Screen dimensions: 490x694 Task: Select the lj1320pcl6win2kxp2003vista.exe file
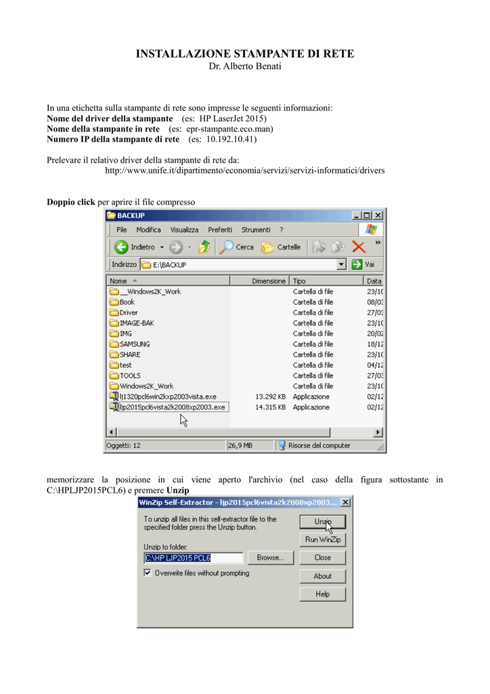tap(169, 396)
